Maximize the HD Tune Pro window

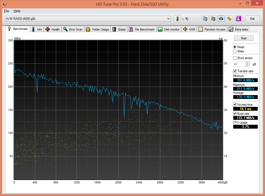click(x=248, y=3)
